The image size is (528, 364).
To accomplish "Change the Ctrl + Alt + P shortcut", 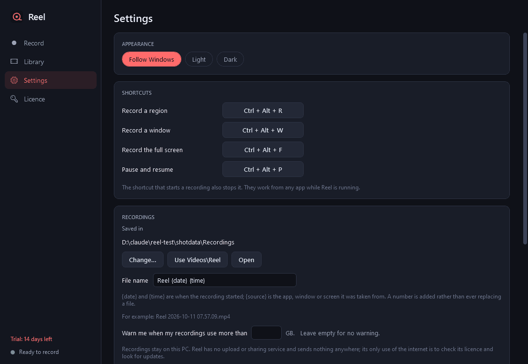I will [263, 169].
